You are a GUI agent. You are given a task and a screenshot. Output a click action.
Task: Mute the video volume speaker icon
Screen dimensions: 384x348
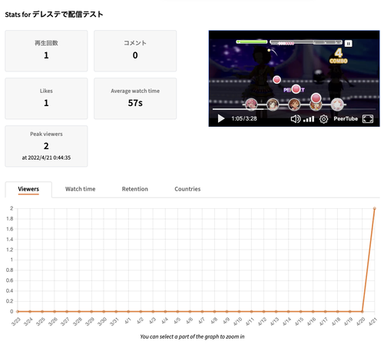pos(296,119)
